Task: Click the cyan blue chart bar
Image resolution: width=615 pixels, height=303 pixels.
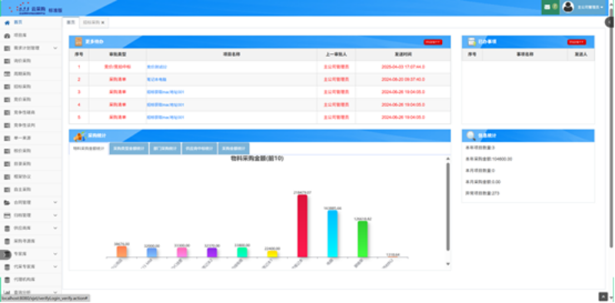Action: (x=333, y=234)
